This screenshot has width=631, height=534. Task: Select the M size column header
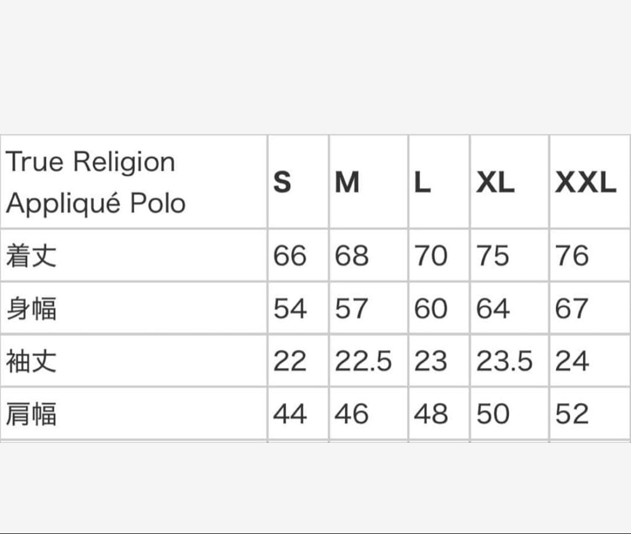pyautogui.click(x=347, y=183)
